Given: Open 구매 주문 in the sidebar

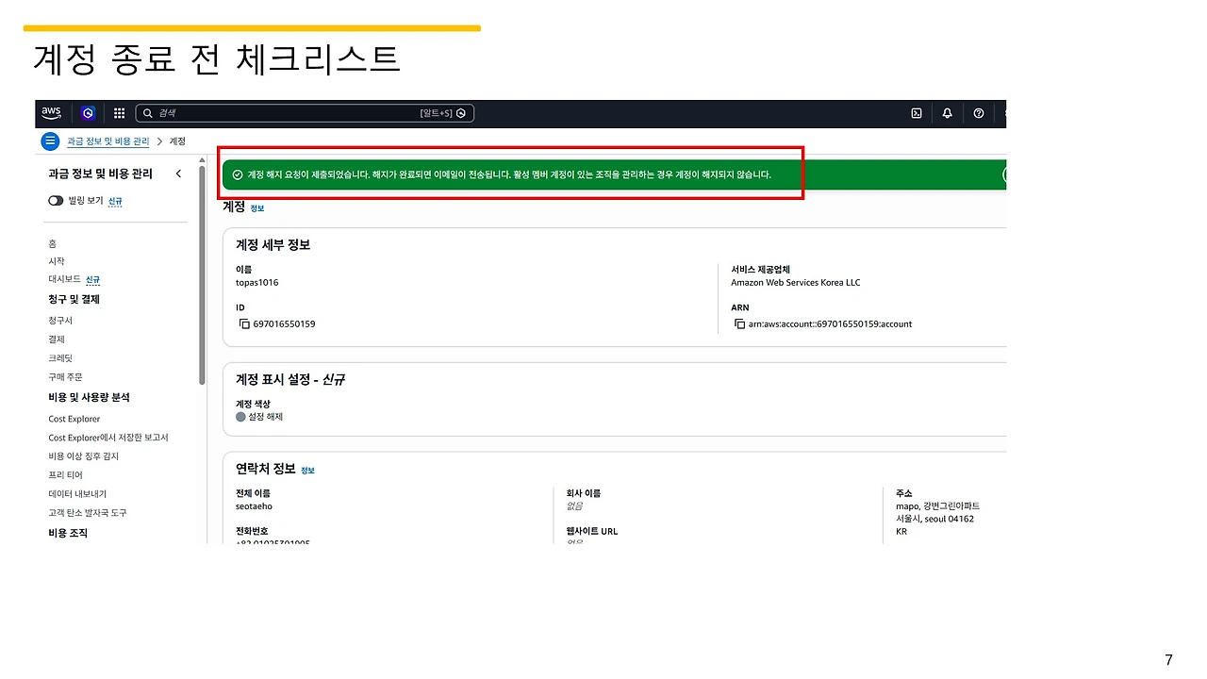Looking at the screenshot, I should click(x=65, y=377).
